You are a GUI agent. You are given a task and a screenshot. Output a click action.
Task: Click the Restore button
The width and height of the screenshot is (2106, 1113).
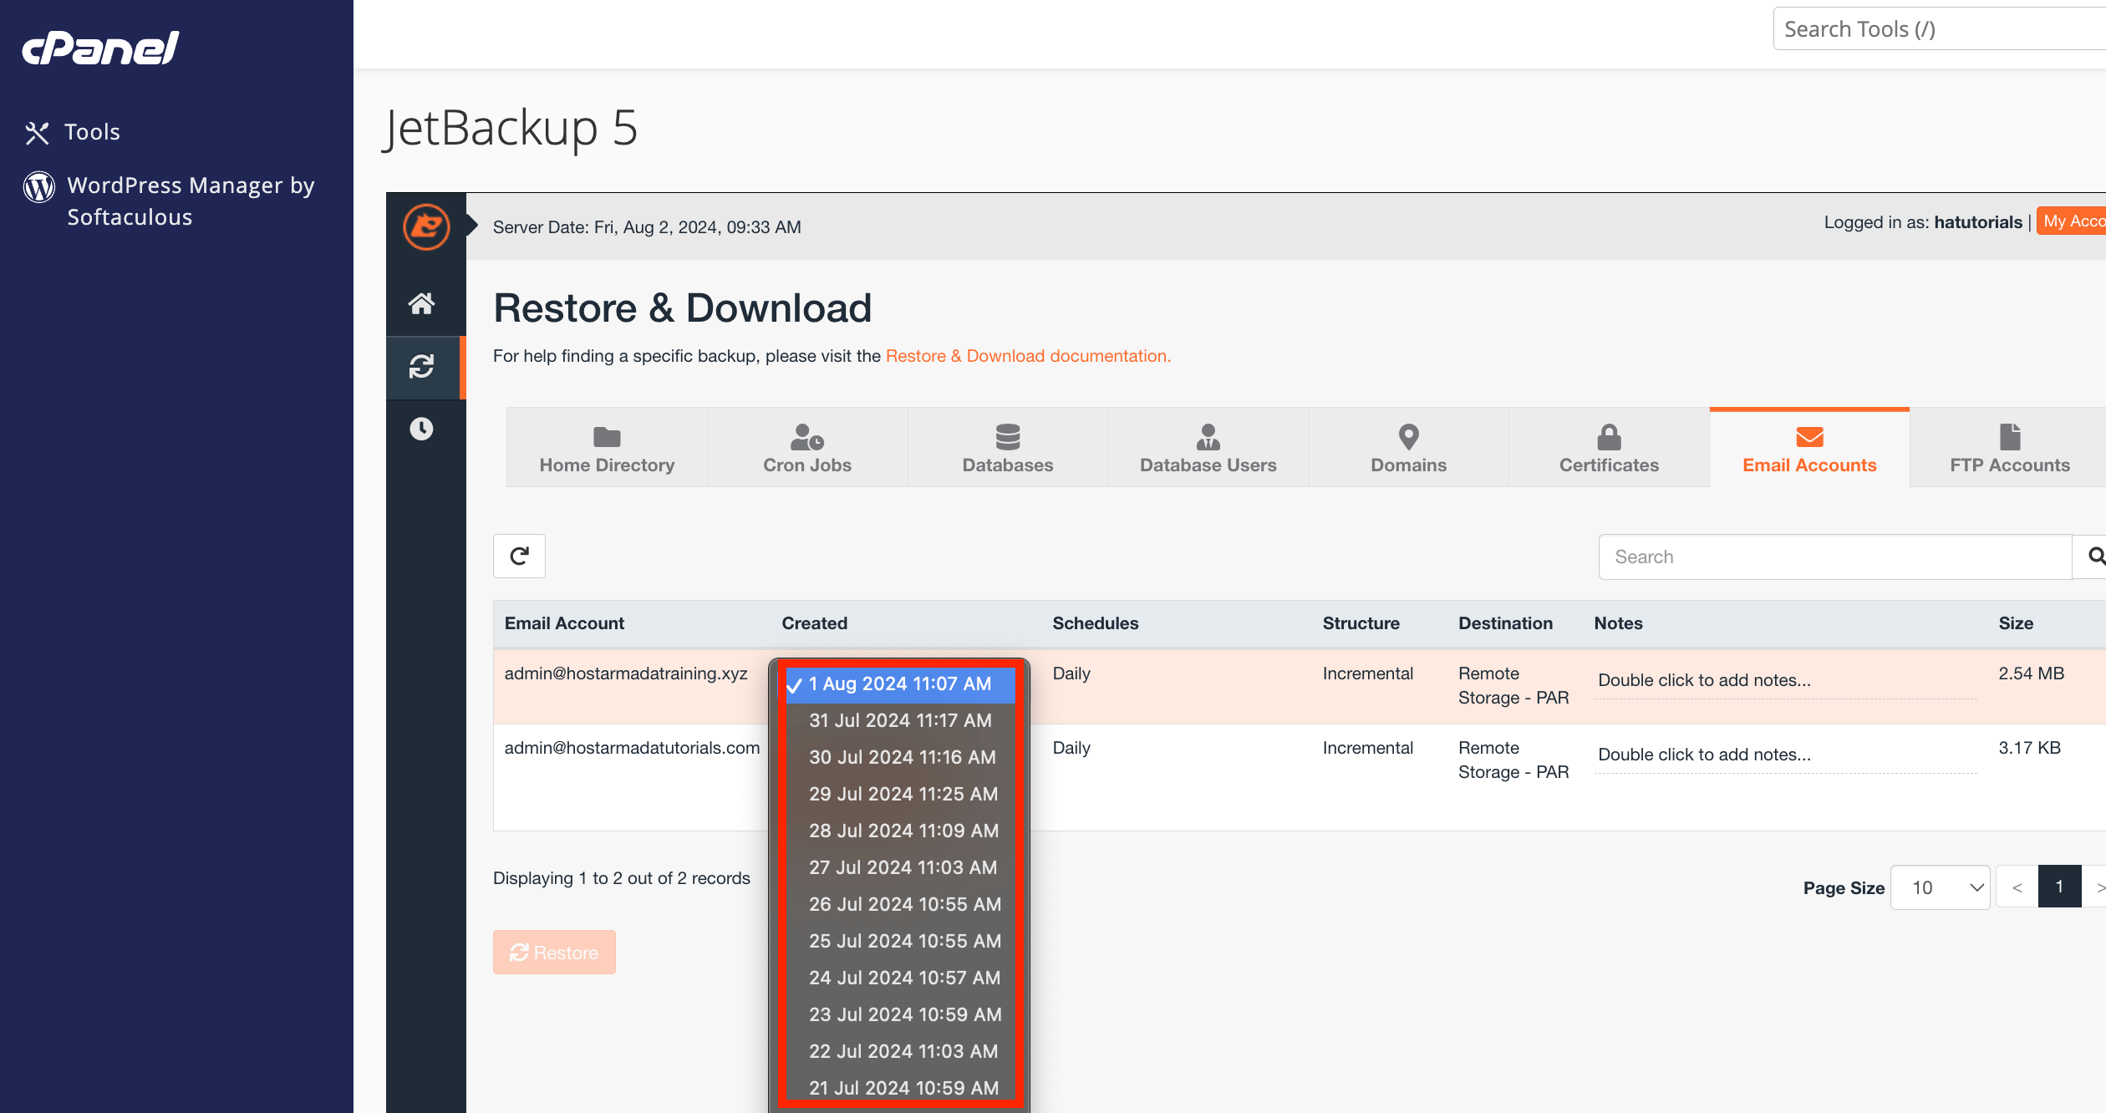point(554,952)
